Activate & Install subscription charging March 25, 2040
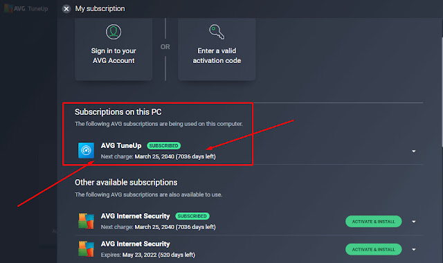This screenshot has width=443, height=263. [374, 221]
